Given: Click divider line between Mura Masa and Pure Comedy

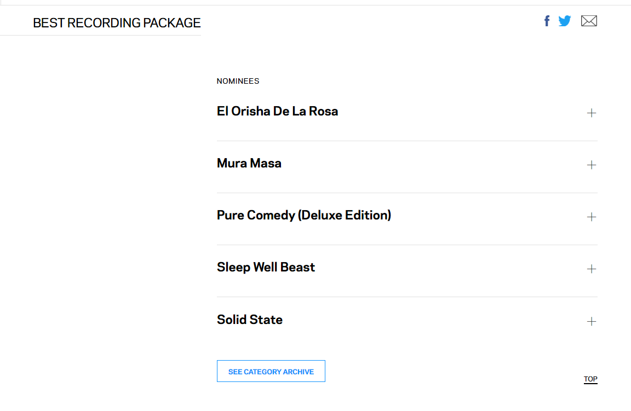Looking at the screenshot, I should pyautogui.click(x=407, y=193).
